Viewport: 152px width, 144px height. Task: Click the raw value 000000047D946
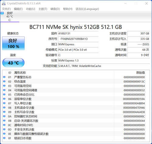click(x=134, y=108)
